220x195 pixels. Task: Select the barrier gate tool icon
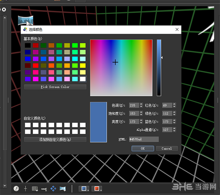44,189
